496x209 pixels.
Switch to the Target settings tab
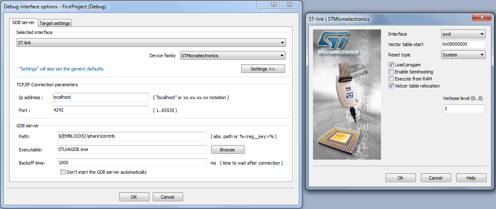pyautogui.click(x=55, y=23)
